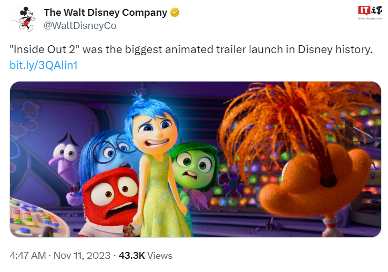The image size is (388, 272).
Task: Click the gold verified badge
Action: (175, 13)
